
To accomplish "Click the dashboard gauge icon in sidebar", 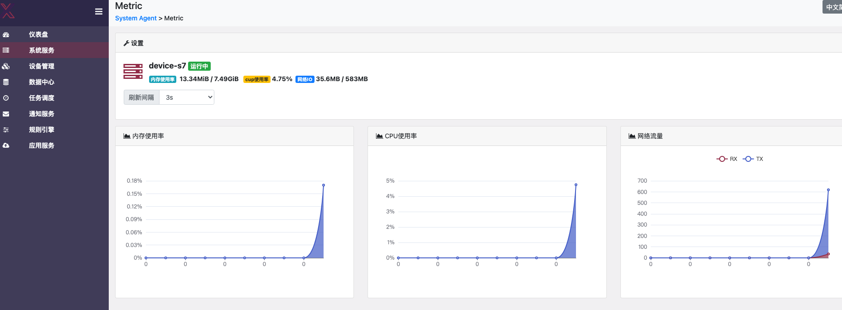I will [x=6, y=34].
